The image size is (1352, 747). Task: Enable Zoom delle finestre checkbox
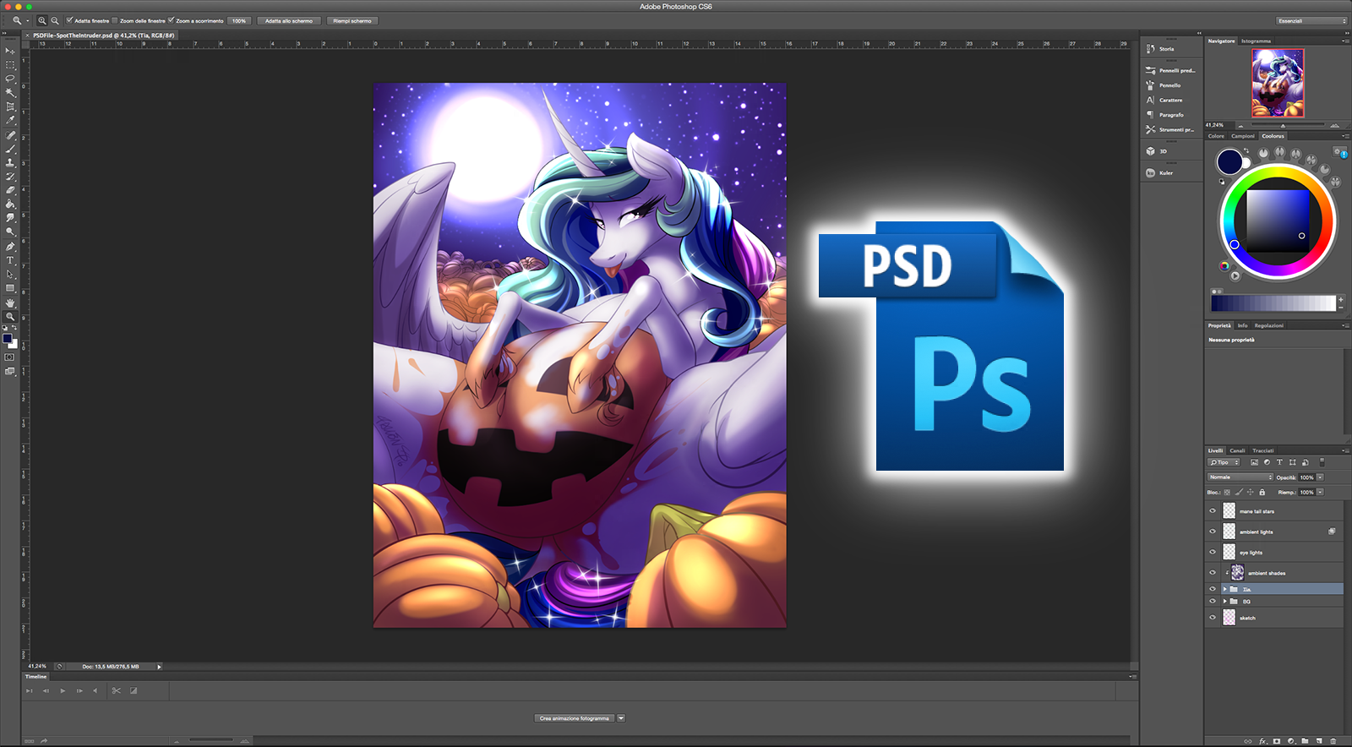click(115, 20)
